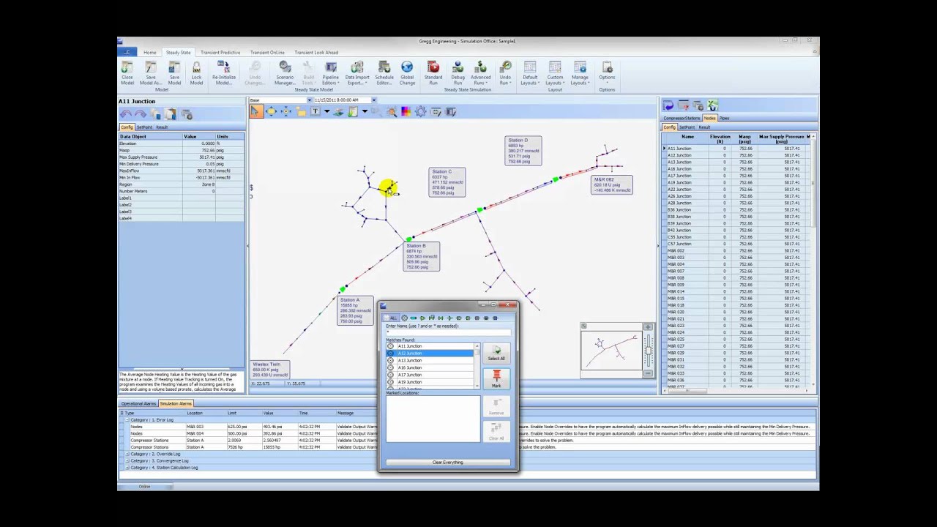Click the junction node filter icon in search dialog
Screen dimensions: 937x527
click(x=404, y=318)
